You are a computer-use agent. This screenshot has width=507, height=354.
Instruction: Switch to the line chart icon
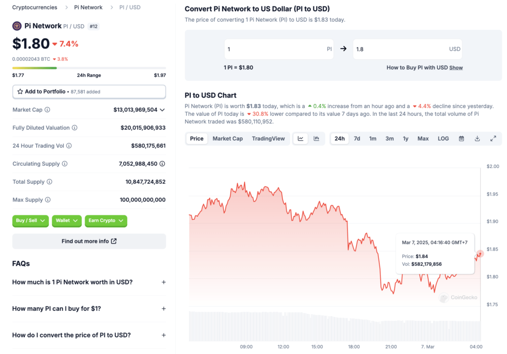click(301, 138)
